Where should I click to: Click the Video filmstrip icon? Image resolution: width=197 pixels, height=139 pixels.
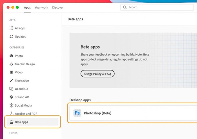[11, 72]
